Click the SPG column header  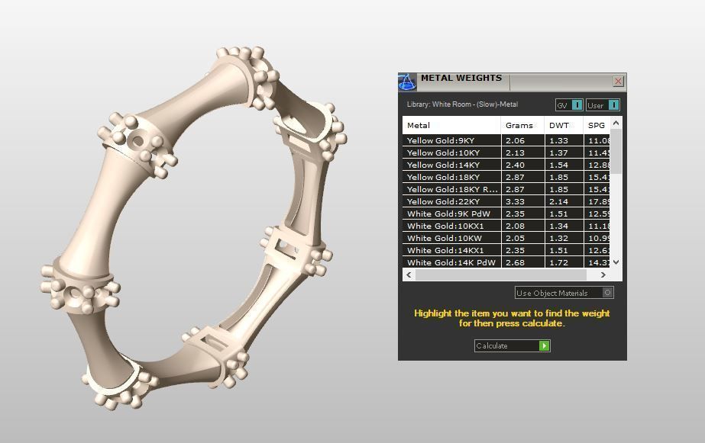point(597,125)
